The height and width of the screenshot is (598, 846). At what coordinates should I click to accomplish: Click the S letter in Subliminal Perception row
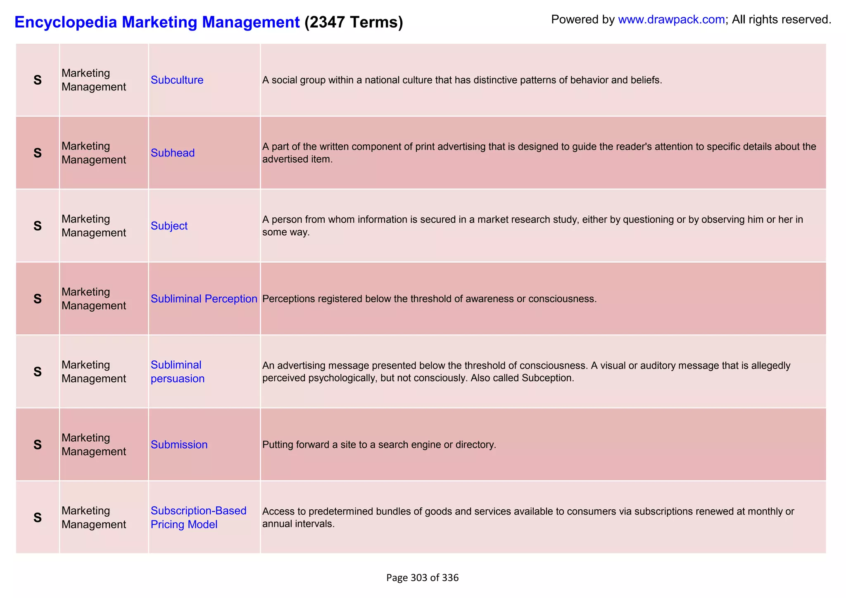click(38, 299)
